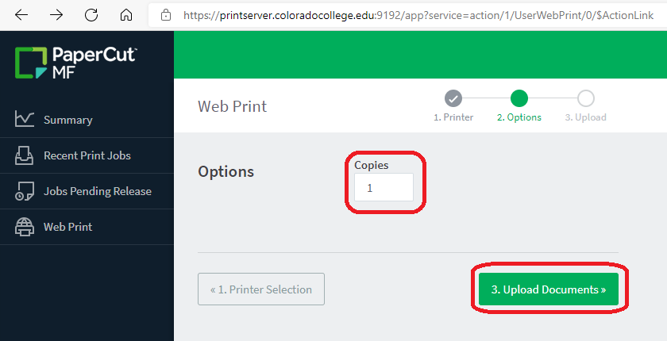The height and width of the screenshot is (341, 667).
Task: Open the Summary text link in the sidebar
Action: pyautogui.click(x=68, y=121)
